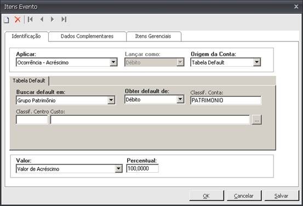Switch to the Identificação tab

(26, 36)
